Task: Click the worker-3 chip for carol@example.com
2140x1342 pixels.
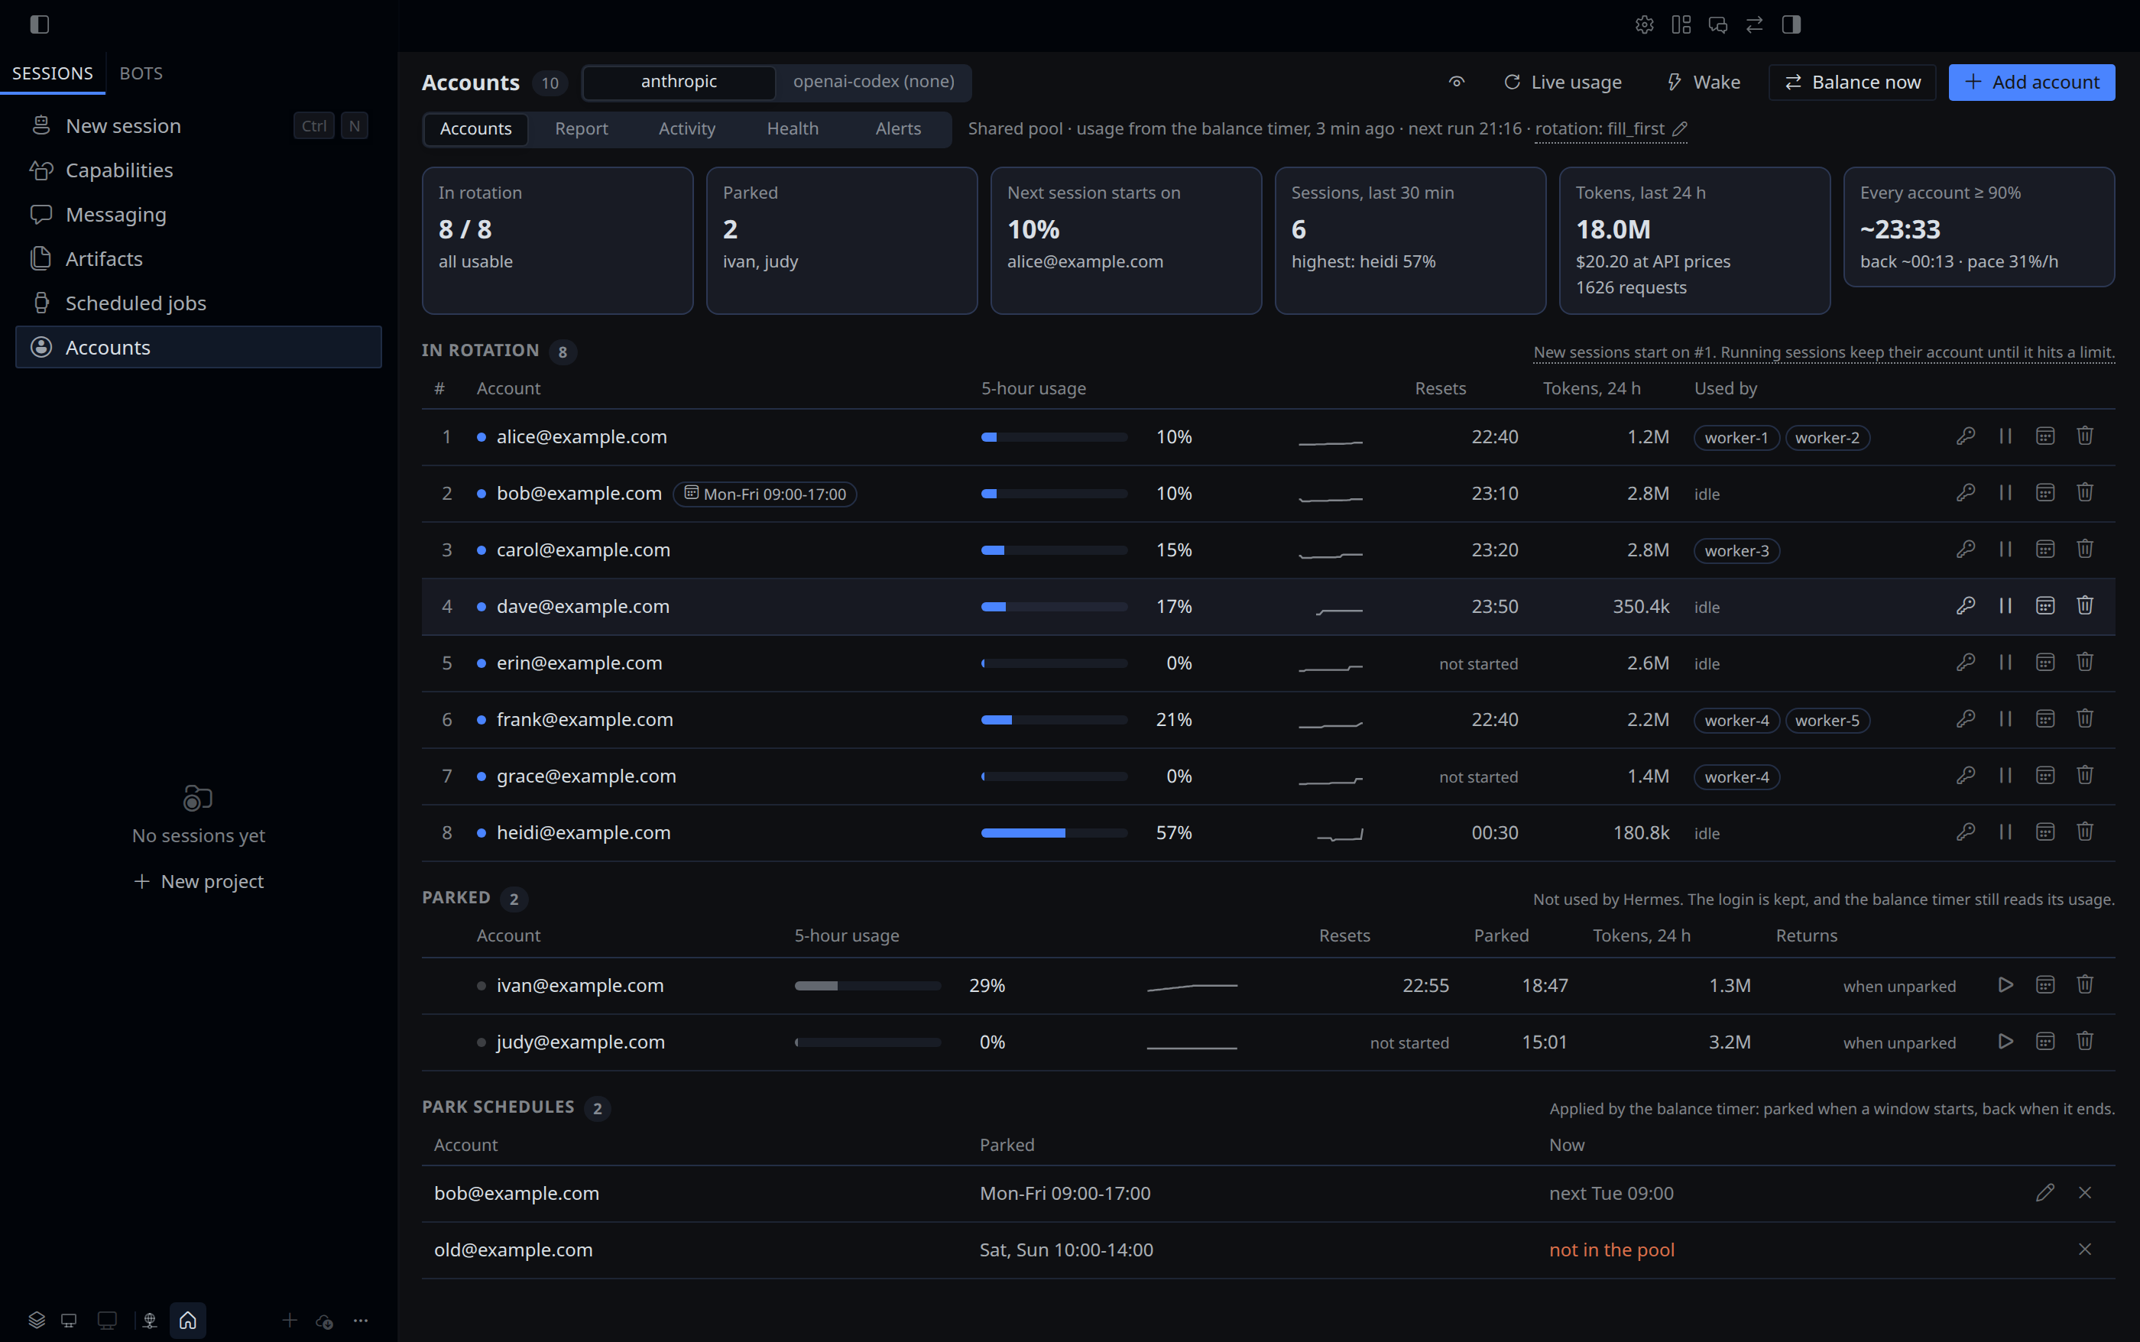Action: point(1736,550)
